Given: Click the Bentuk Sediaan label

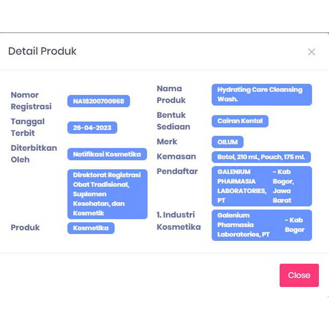Looking at the screenshot, I should pos(173,121).
